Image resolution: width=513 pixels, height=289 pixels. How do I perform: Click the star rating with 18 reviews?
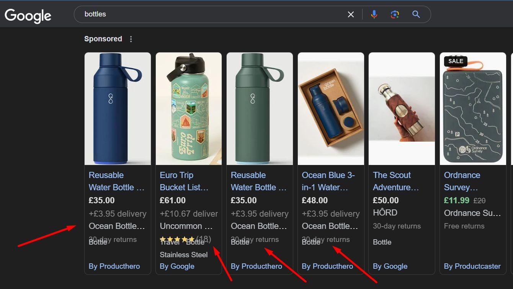pos(185,240)
